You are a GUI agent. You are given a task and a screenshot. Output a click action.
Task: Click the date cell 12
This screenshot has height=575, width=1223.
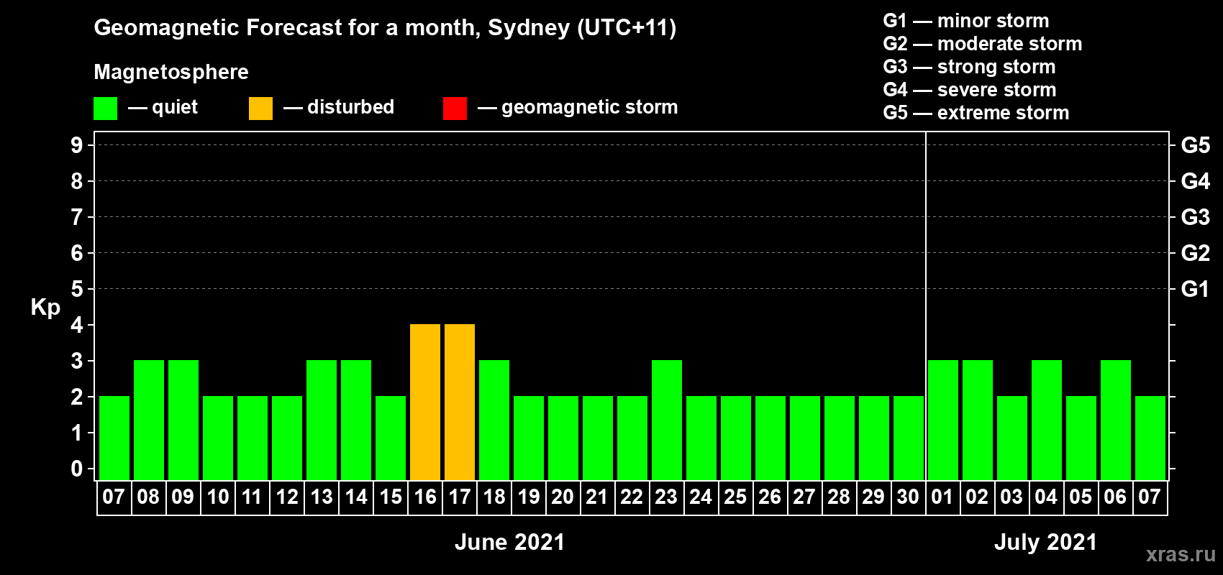tap(287, 497)
